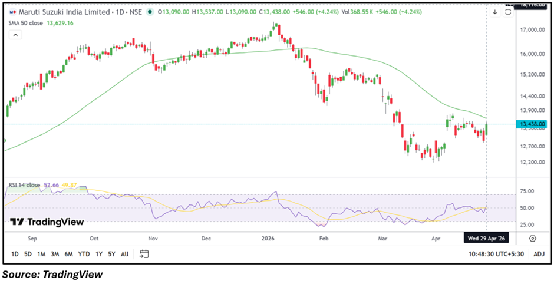This screenshot has width=554, height=284.
Task: Collapse the indicator legend chevron
Action: [x=13, y=35]
